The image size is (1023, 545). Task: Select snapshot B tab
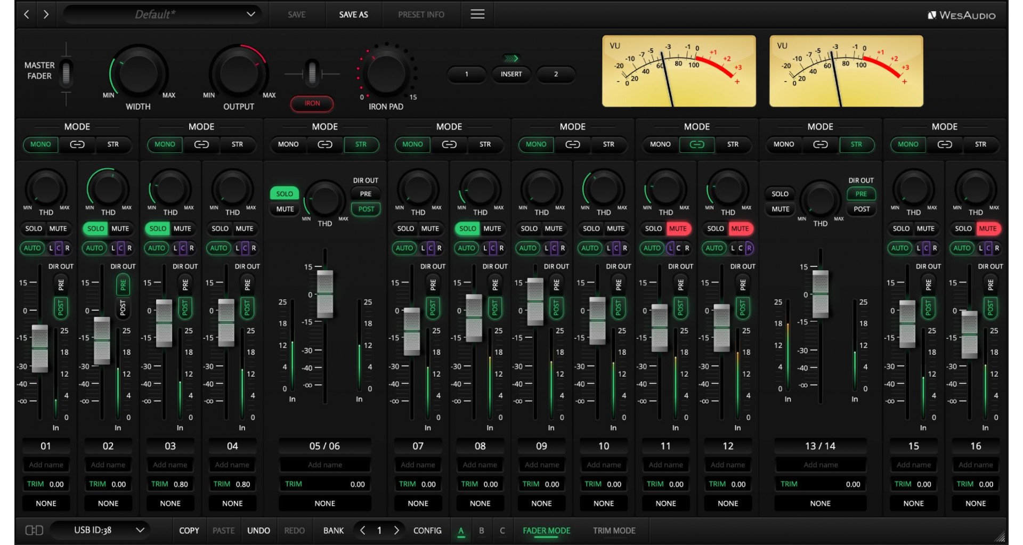(482, 531)
